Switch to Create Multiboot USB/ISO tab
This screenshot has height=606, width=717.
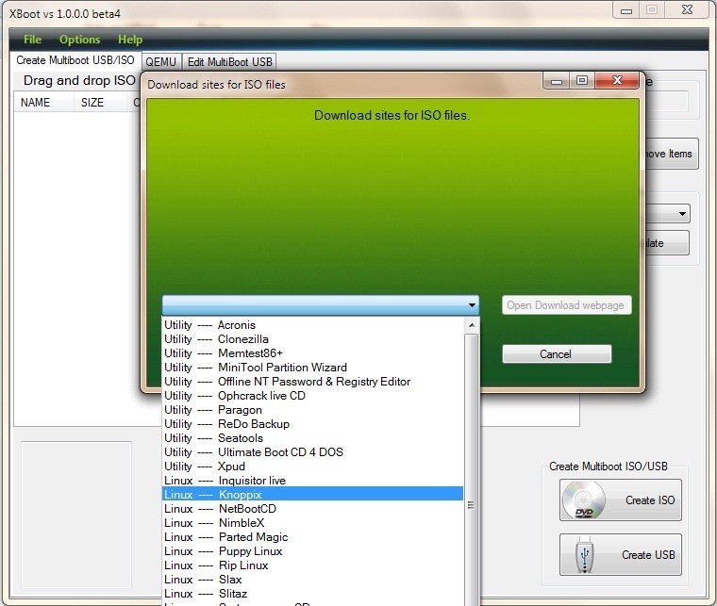click(x=75, y=60)
